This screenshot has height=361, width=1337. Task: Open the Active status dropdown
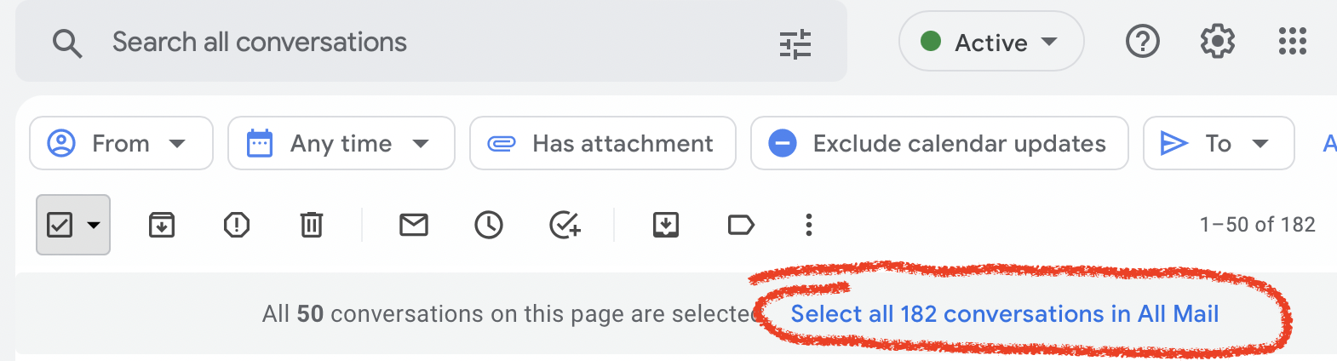[991, 42]
